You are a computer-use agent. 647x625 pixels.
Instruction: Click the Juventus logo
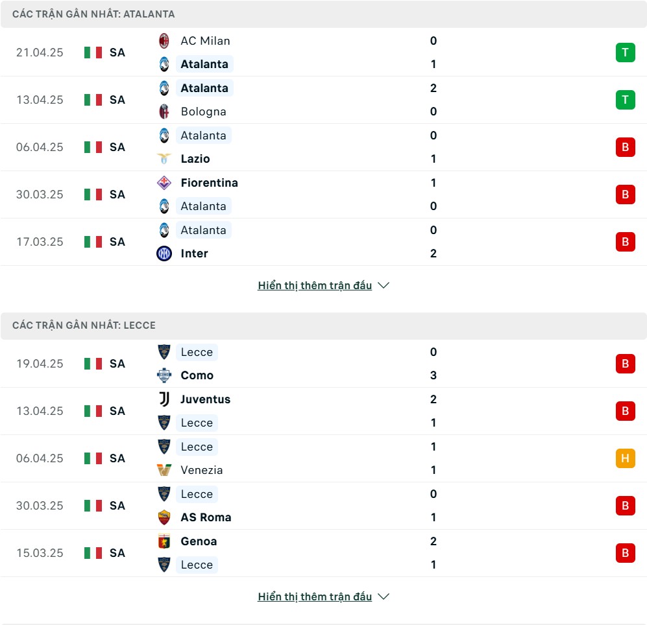[x=164, y=399]
